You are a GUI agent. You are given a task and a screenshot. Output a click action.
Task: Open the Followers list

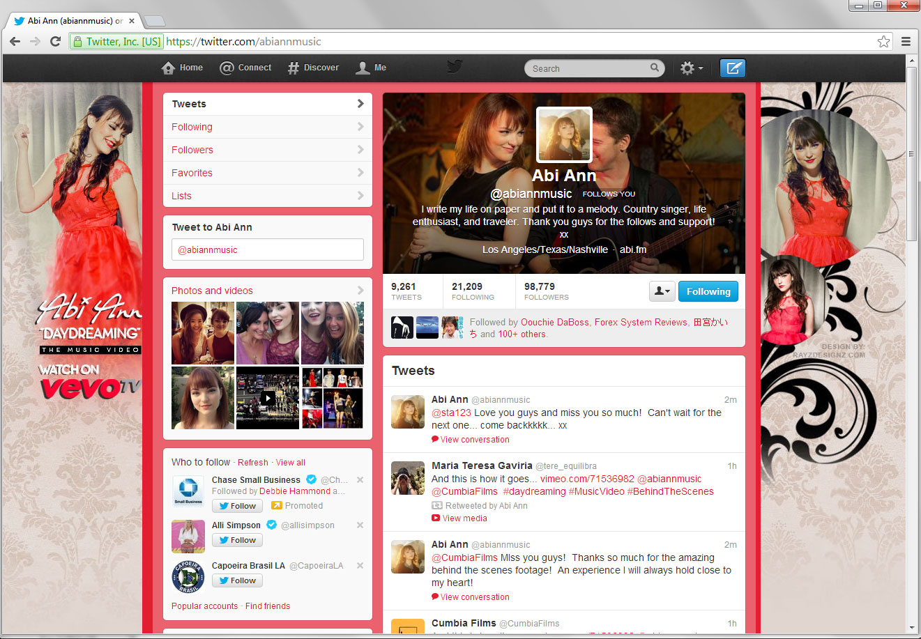click(x=192, y=150)
